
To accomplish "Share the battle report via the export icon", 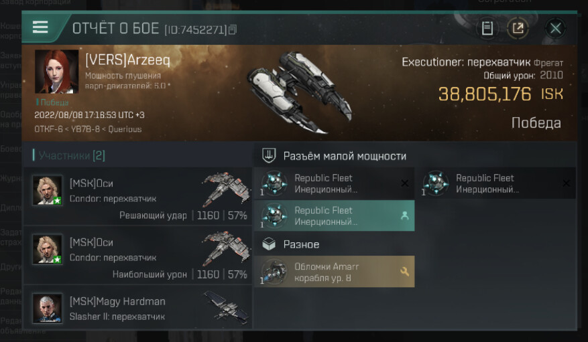I will [x=518, y=28].
